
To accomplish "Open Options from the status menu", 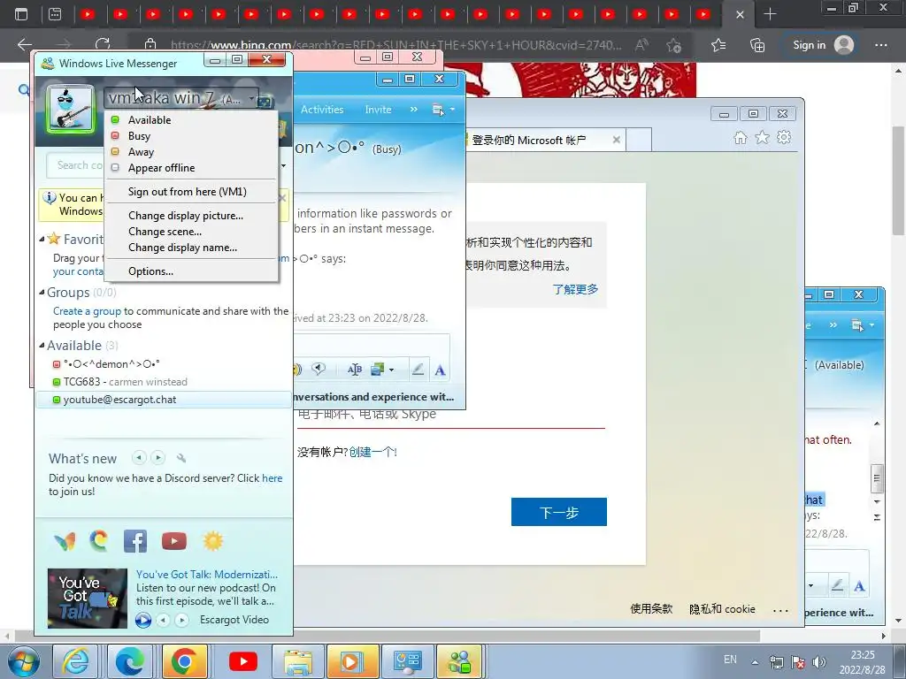I will (x=150, y=271).
